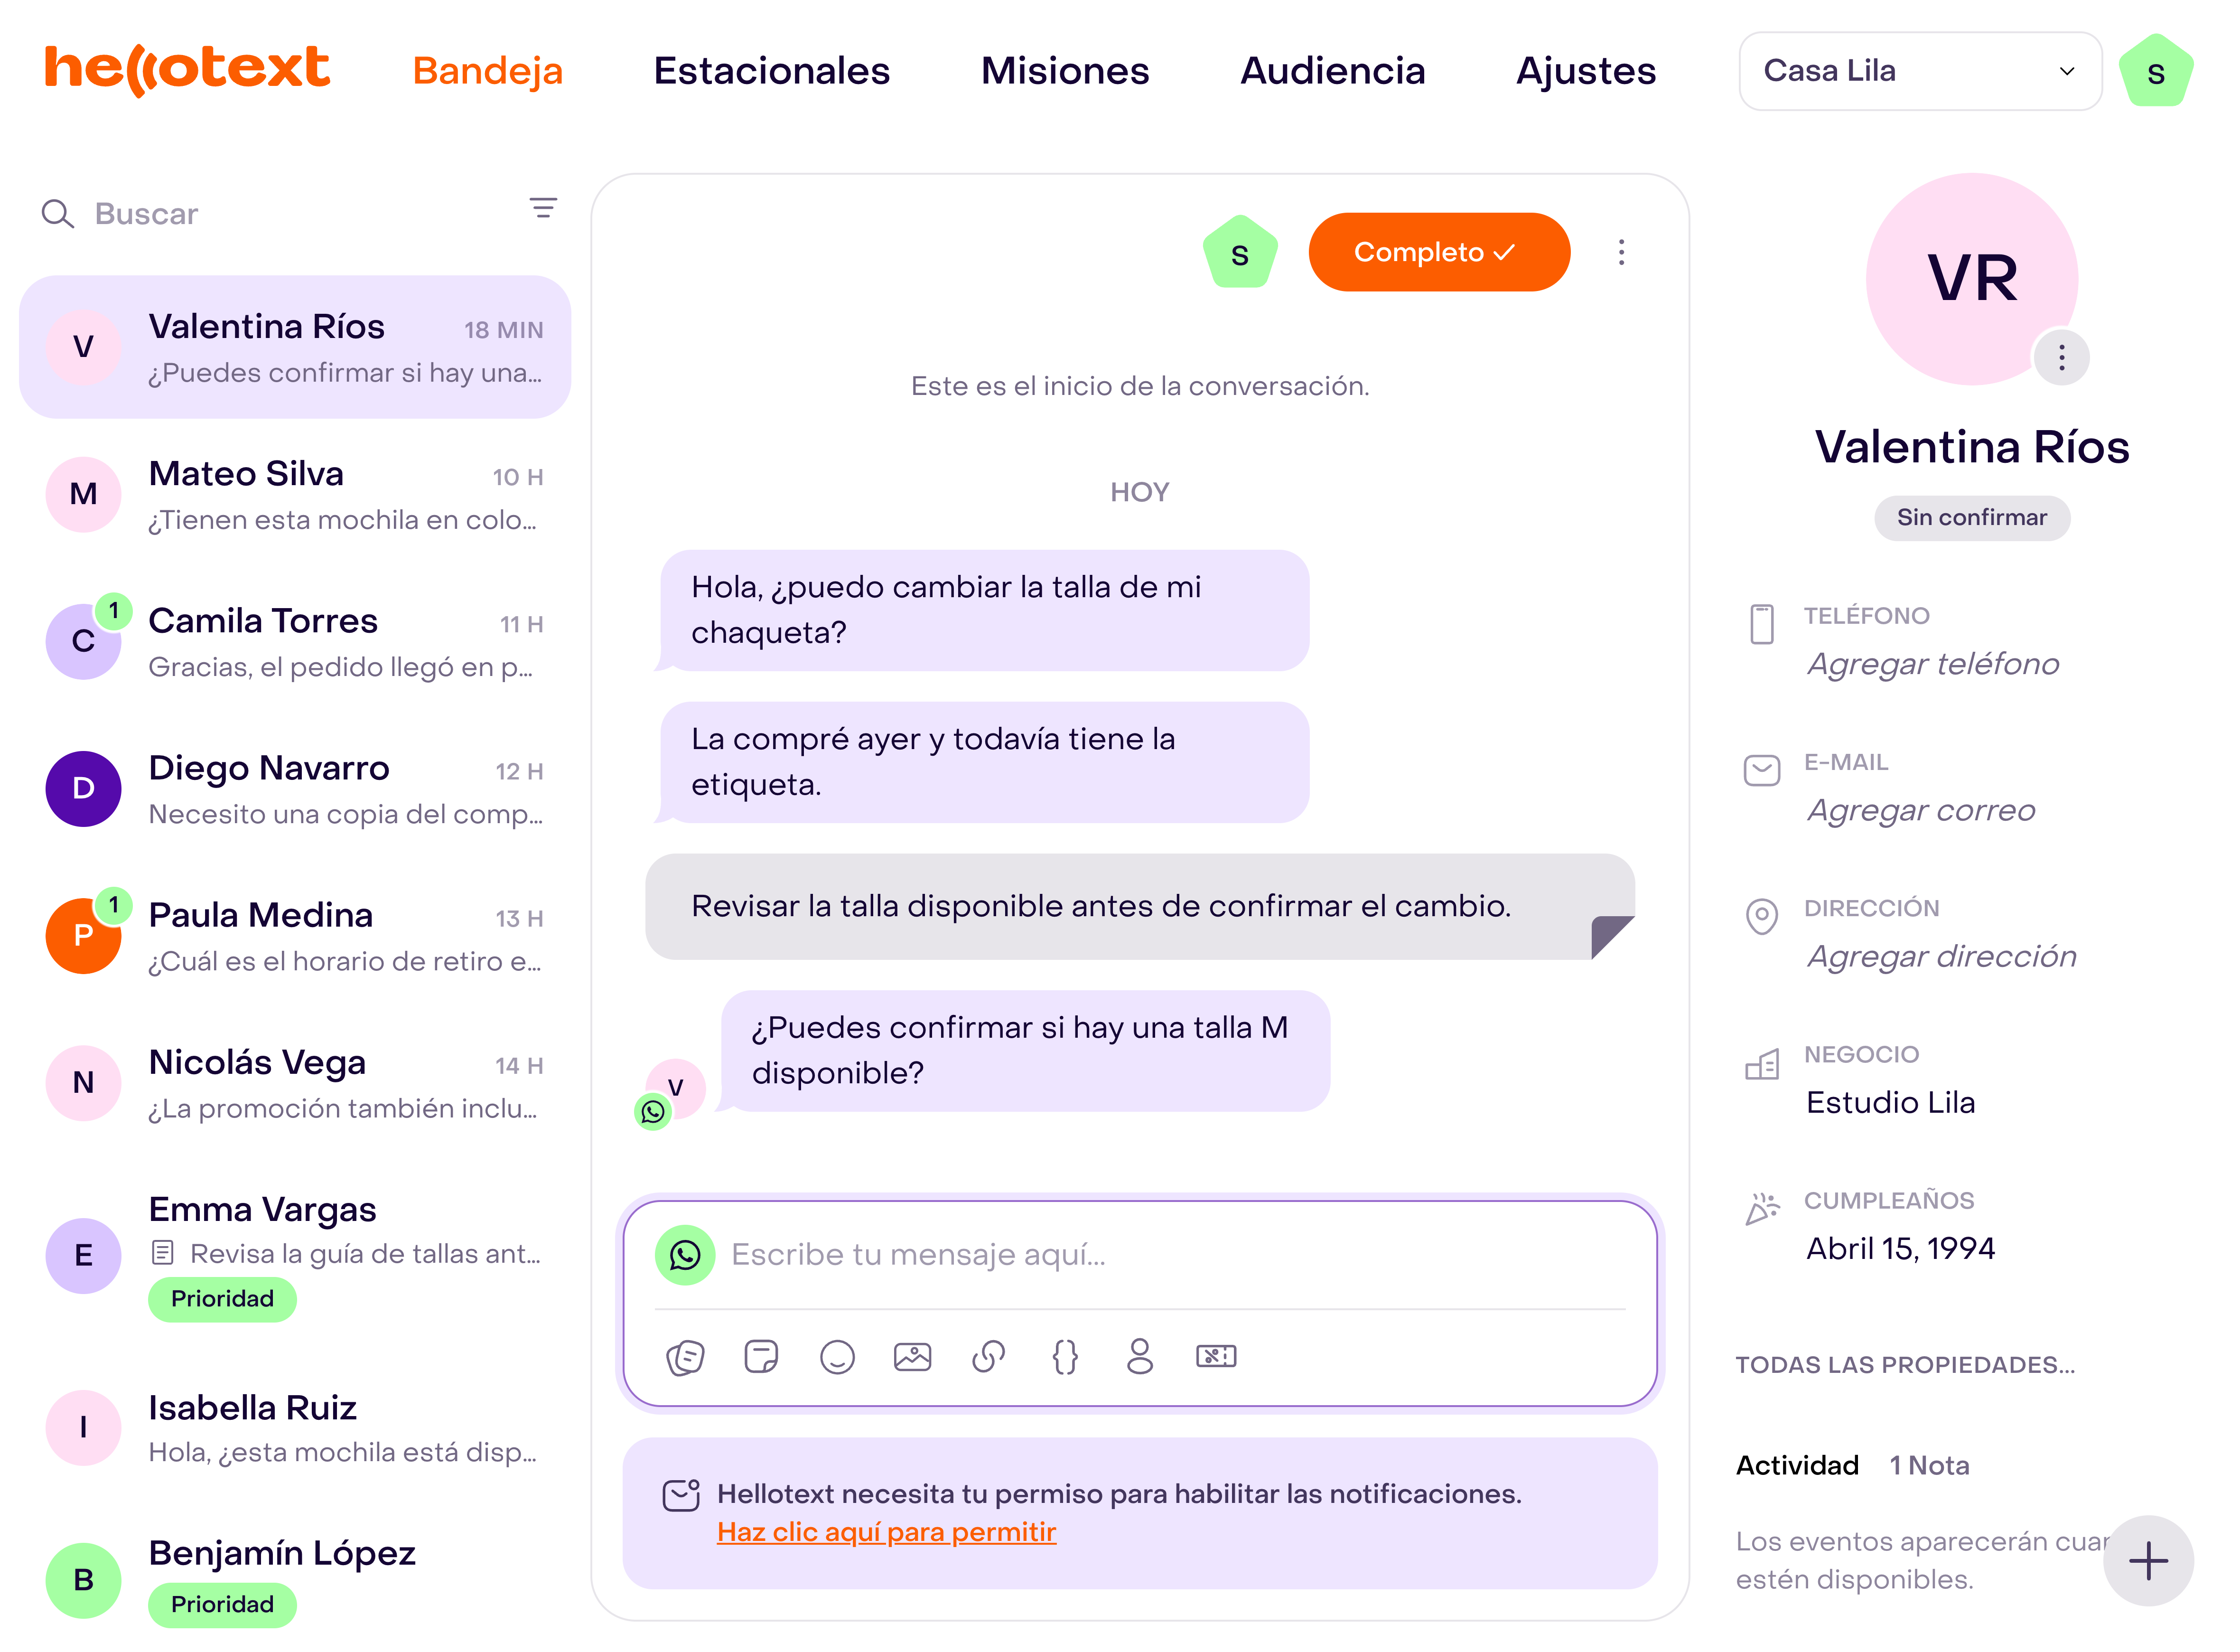Viewport: 2240px width, 1652px height.
Task: Open saved replies icon in composer
Action: coord(686,1357)
